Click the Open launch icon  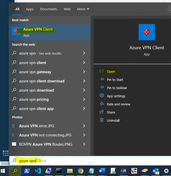coord(102,71)
